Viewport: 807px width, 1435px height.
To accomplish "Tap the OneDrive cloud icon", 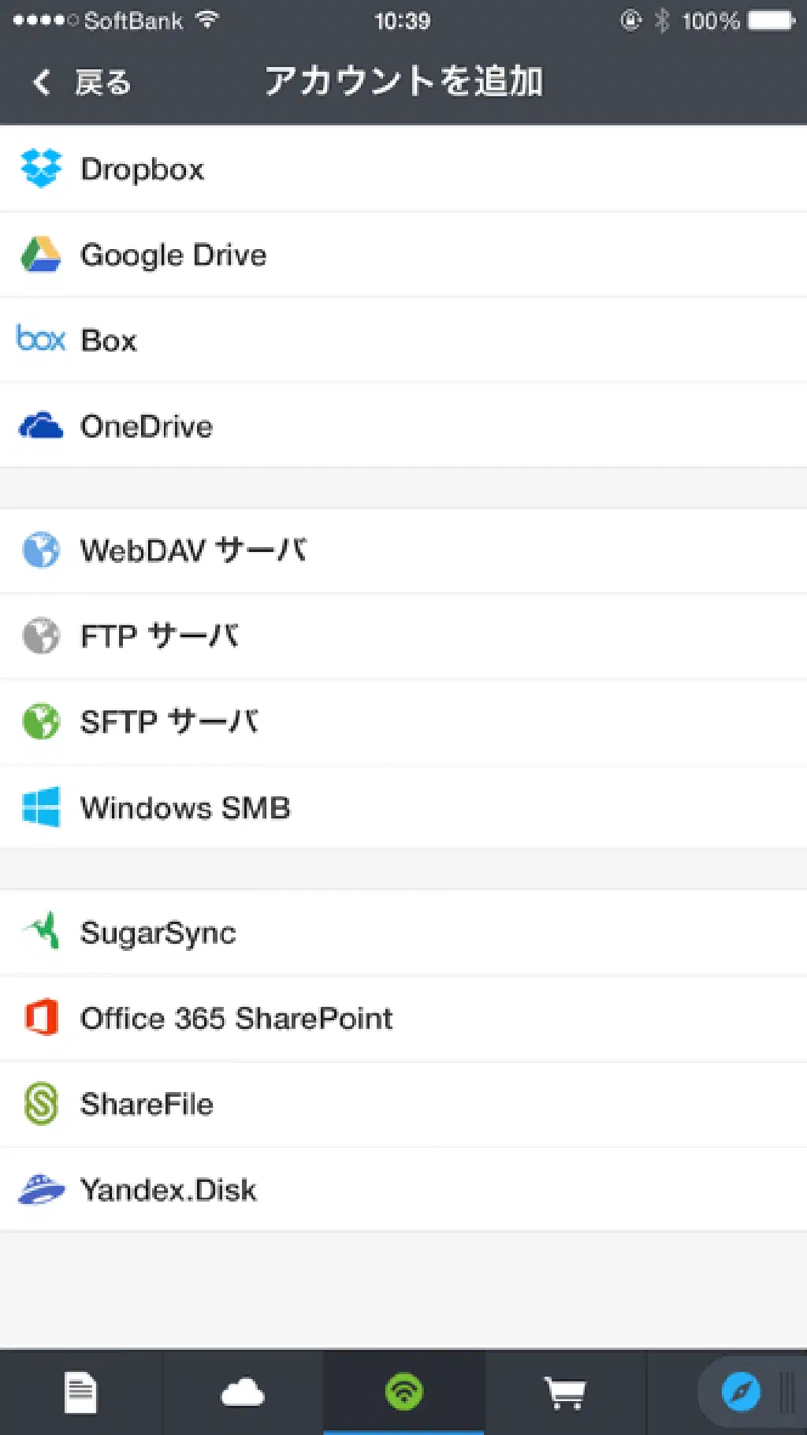I will (41, 426).
